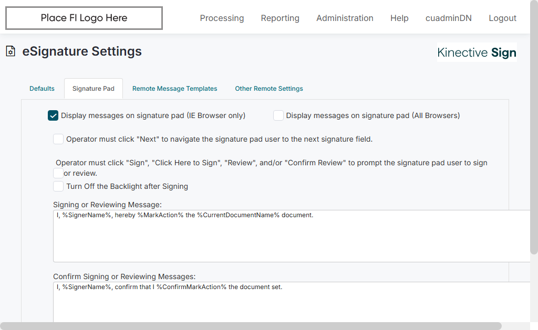Enable Display messages on signature pad (All Browsers)
The width and height of the screenshot is (538, 330).
[x=278, y=116]
